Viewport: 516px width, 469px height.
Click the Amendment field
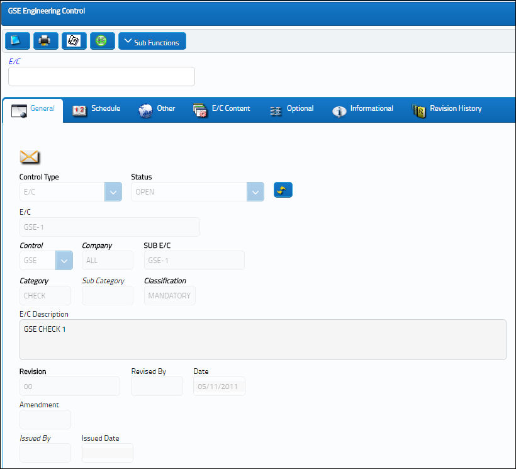coord(45,420)
